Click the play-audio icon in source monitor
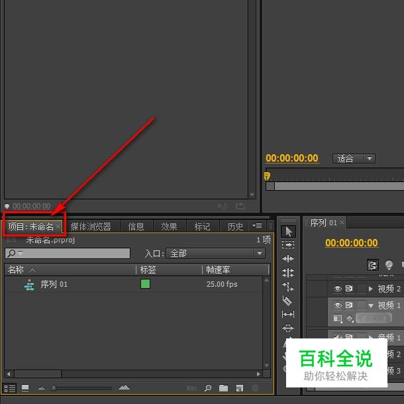This screenshot has height=404, width=404. pyautogui.click(x=222, y=206)
